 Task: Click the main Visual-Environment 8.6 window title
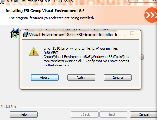40,1
